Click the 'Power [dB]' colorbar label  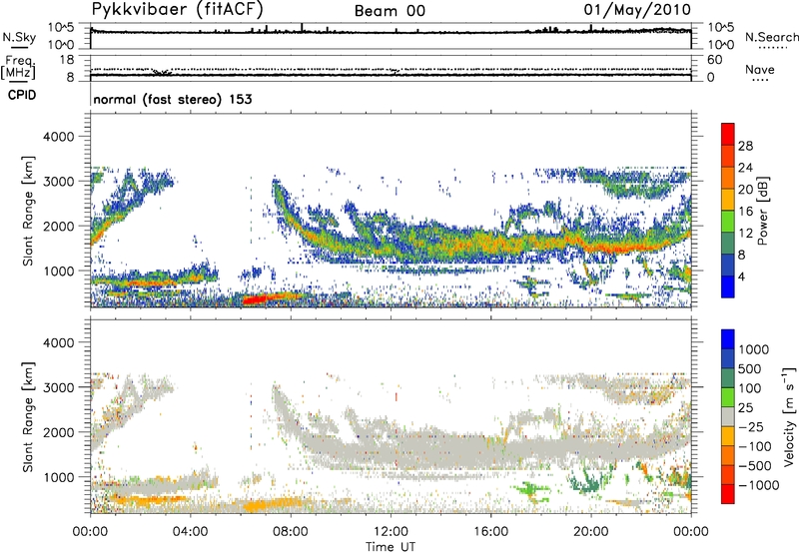(x=762, y=211)
